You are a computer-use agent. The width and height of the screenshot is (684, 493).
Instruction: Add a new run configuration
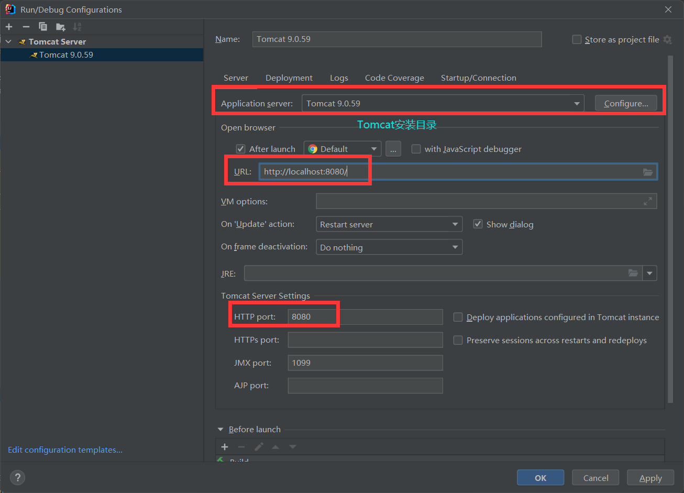coord(9,27)
